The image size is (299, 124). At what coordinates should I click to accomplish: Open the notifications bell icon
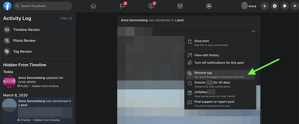click(x=284, y=6)
